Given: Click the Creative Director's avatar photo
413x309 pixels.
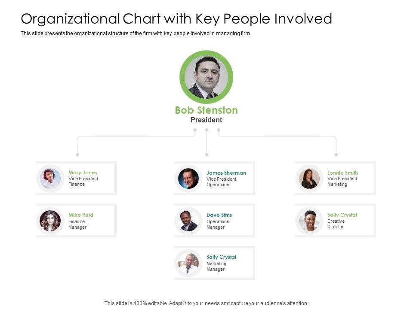Looking at the screenshot, I should [x=309, y=221].
